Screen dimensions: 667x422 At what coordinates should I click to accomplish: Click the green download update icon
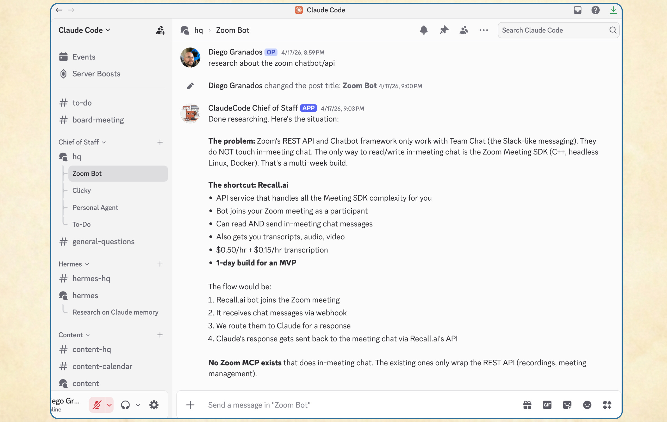pos(613,10)
